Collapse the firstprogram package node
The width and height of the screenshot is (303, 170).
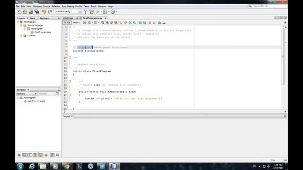pyautogui.click(x=25, y=29)
